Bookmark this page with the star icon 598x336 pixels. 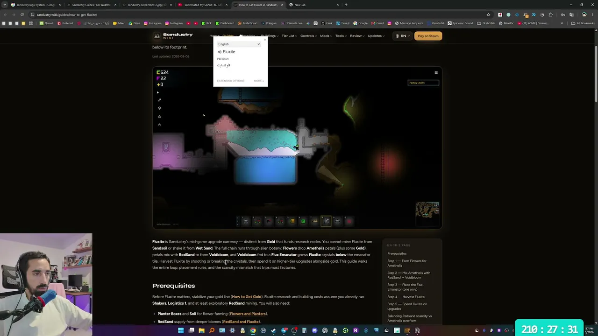[488, 14]
